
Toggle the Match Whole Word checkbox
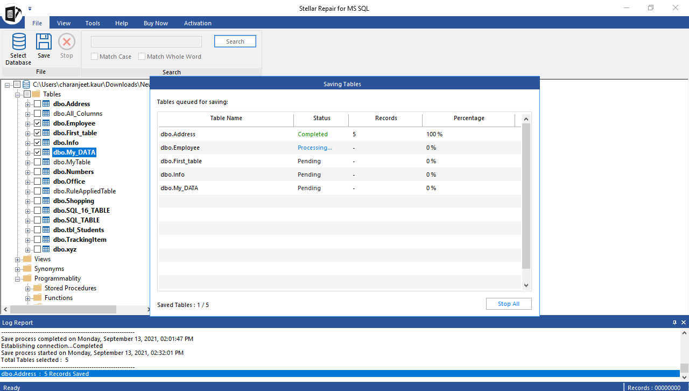(x=142, y=57)
